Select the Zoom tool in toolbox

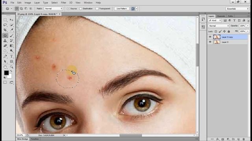click(11, 67)
